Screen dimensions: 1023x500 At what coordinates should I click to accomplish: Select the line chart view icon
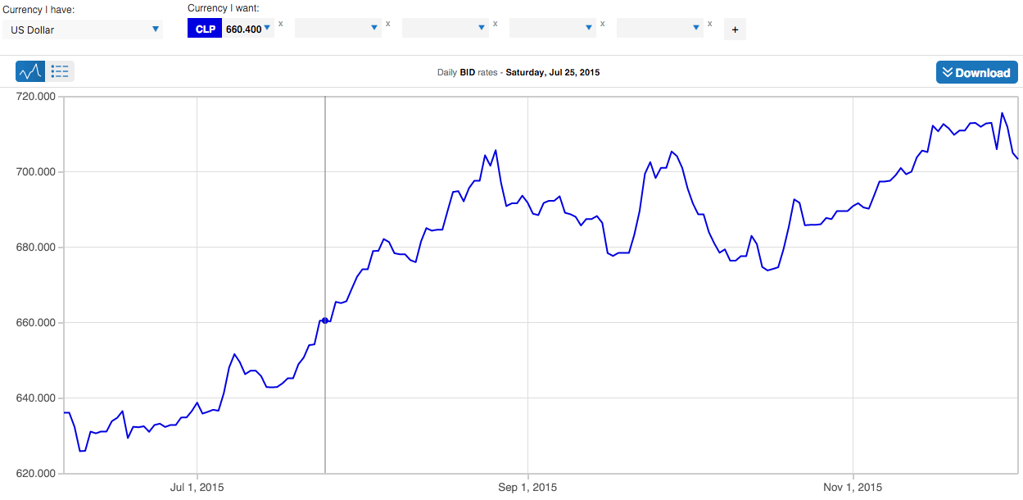(30, 70)
